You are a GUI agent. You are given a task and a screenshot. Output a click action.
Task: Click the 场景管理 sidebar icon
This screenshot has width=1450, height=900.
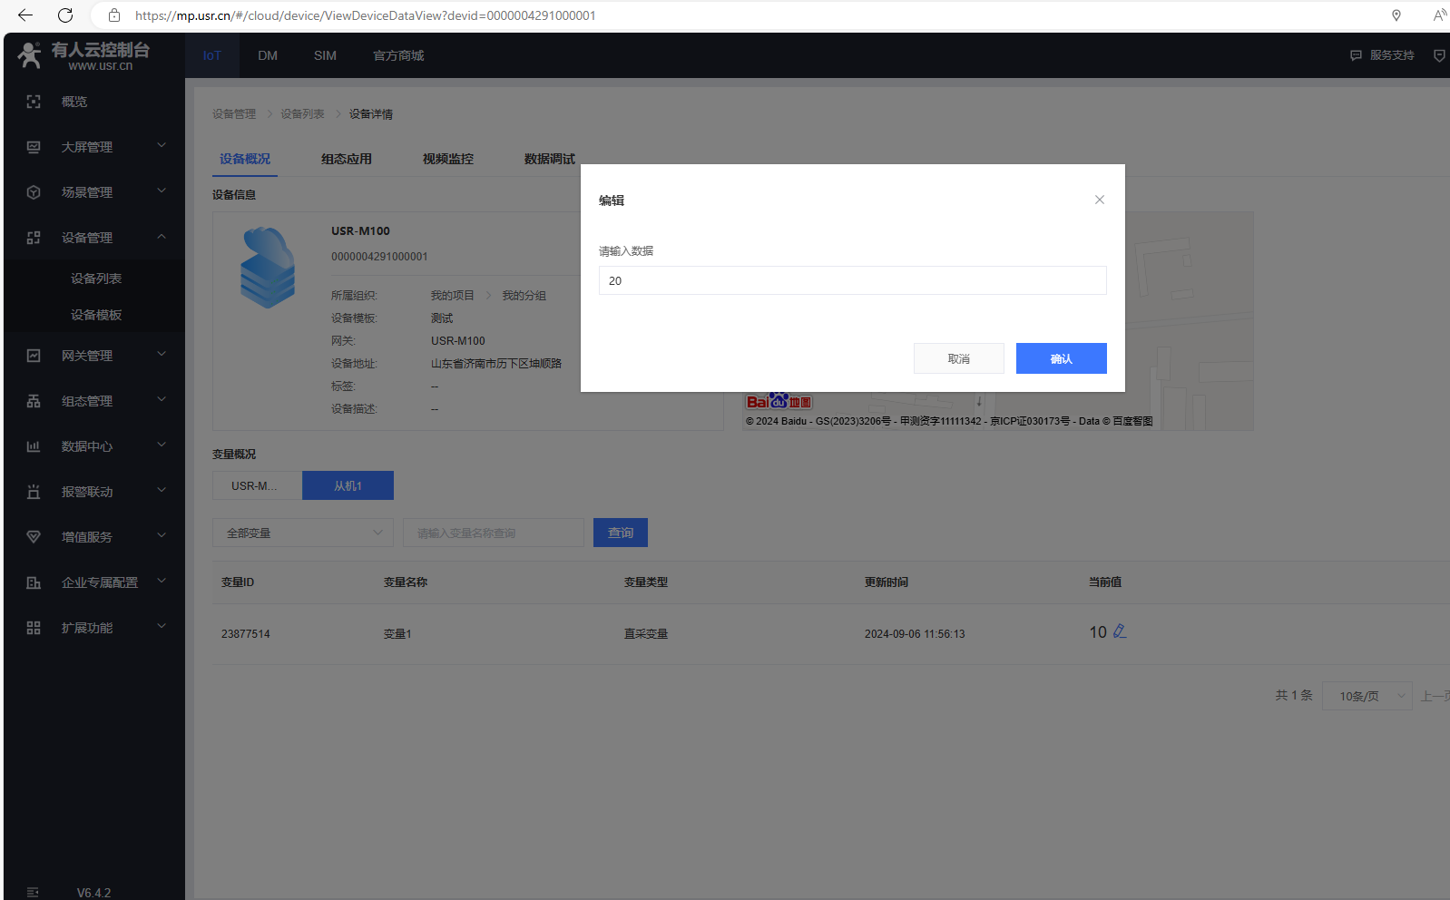[x=34, y=192]
